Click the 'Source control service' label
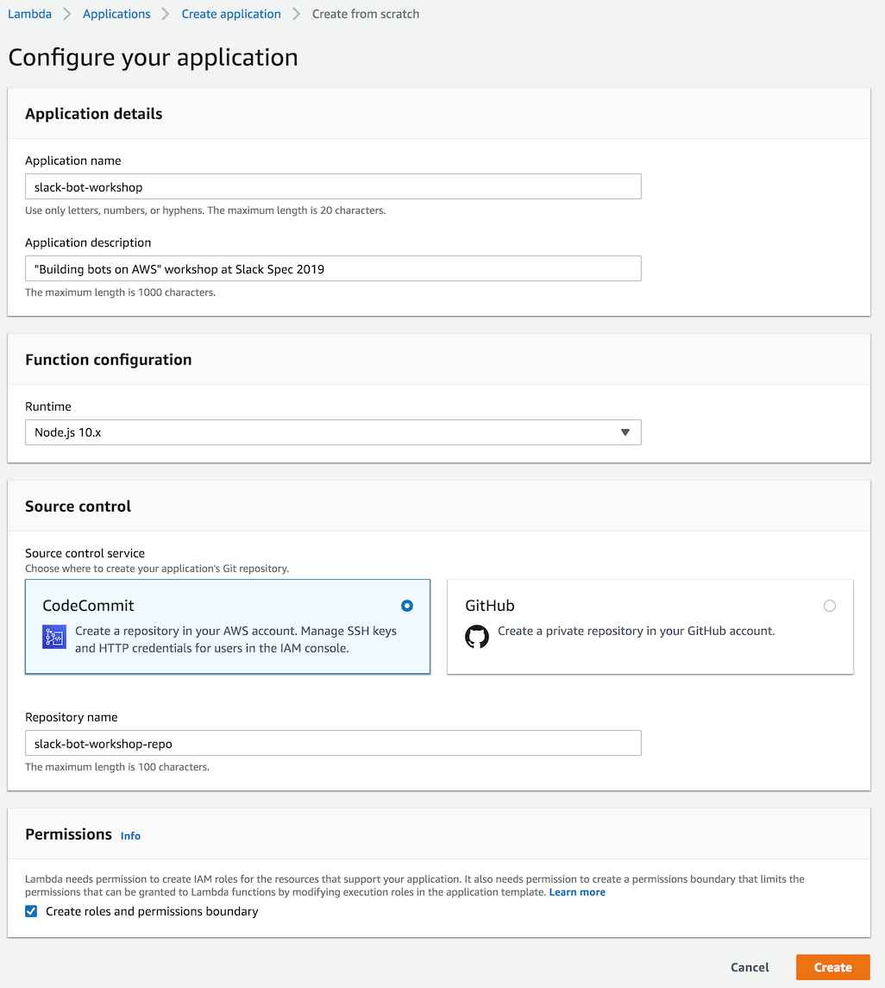 [85, 552]
